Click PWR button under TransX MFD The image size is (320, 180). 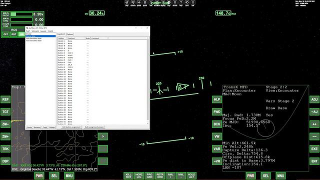(x=250, y=175)
